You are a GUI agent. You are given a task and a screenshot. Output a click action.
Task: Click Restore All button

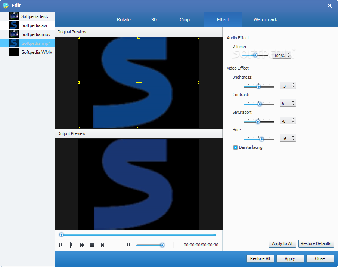coord(260,258)
